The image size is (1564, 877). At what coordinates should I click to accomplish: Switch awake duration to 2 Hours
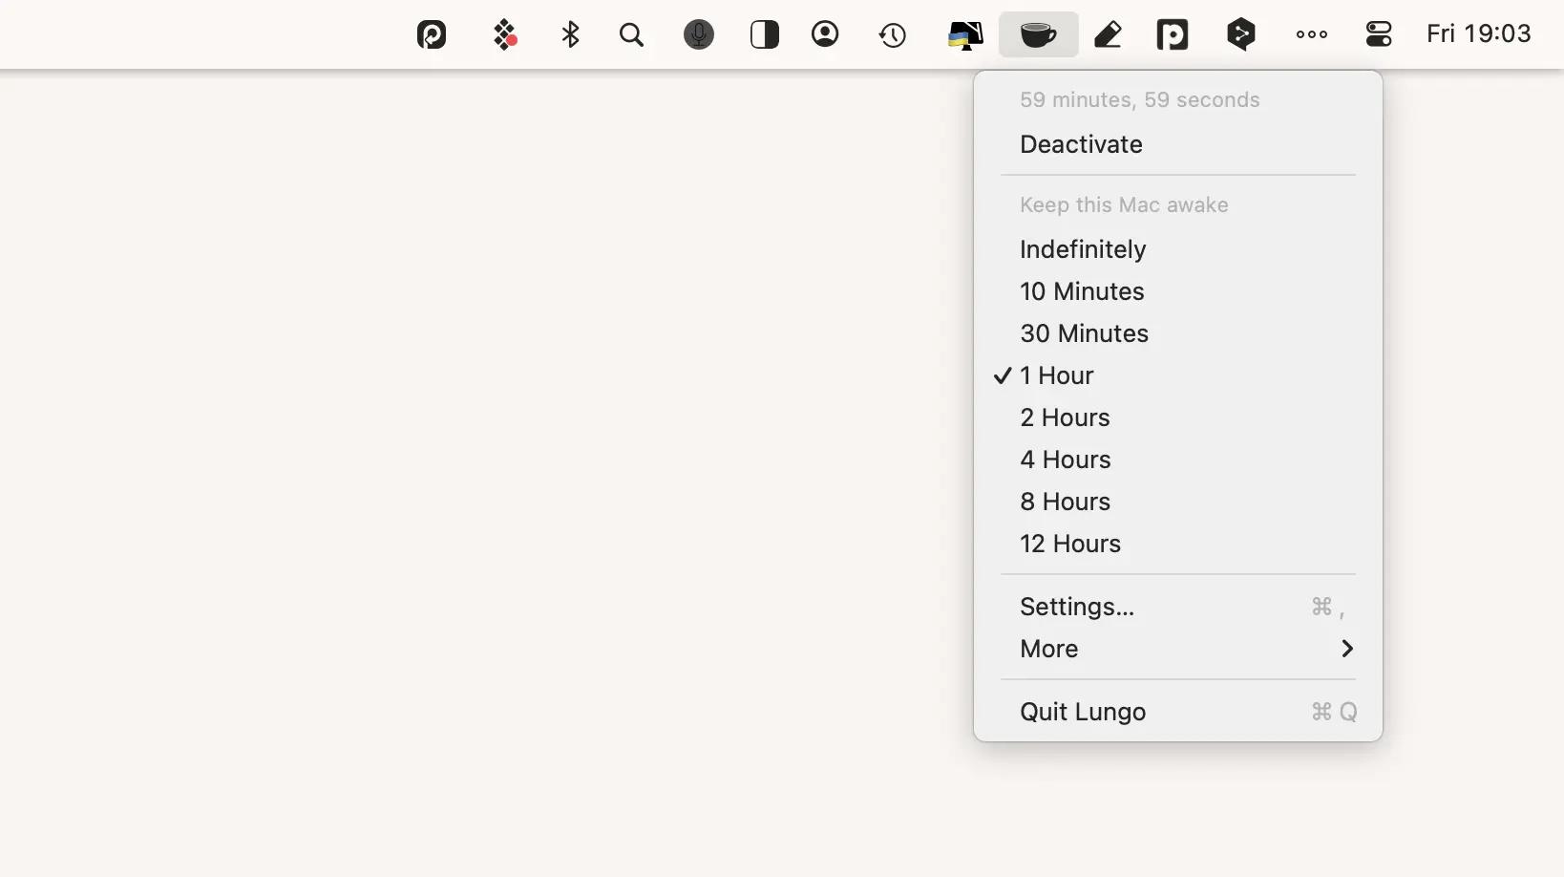pyautogui.click(x=1065, y=417)
